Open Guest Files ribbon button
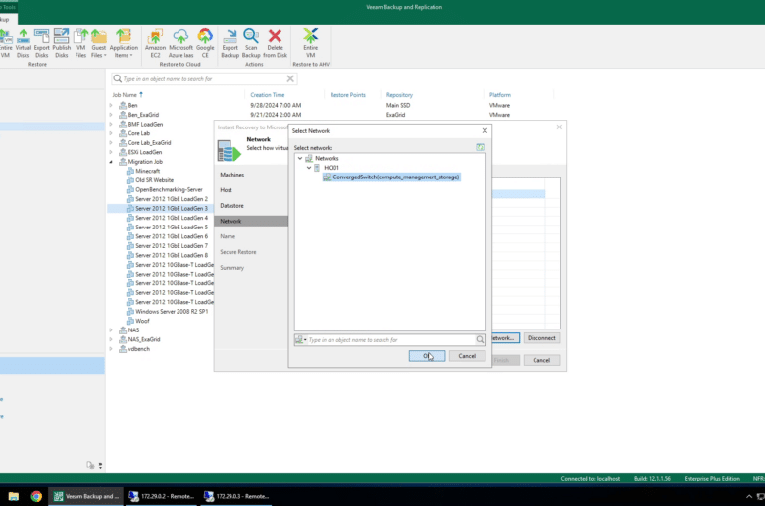The height and width of the screenshot is (506, 765). (x=98, y=43)
